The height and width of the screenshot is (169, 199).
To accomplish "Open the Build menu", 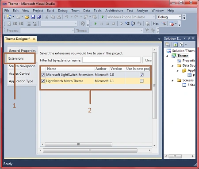I will click(50, 11).
